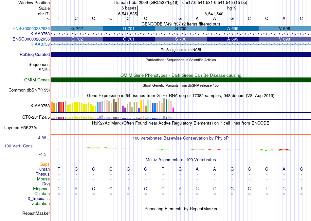Click the Common dbSNP(155) label
Screen dimensions: 311x221
pyautogui.click(x=29, y=90)
